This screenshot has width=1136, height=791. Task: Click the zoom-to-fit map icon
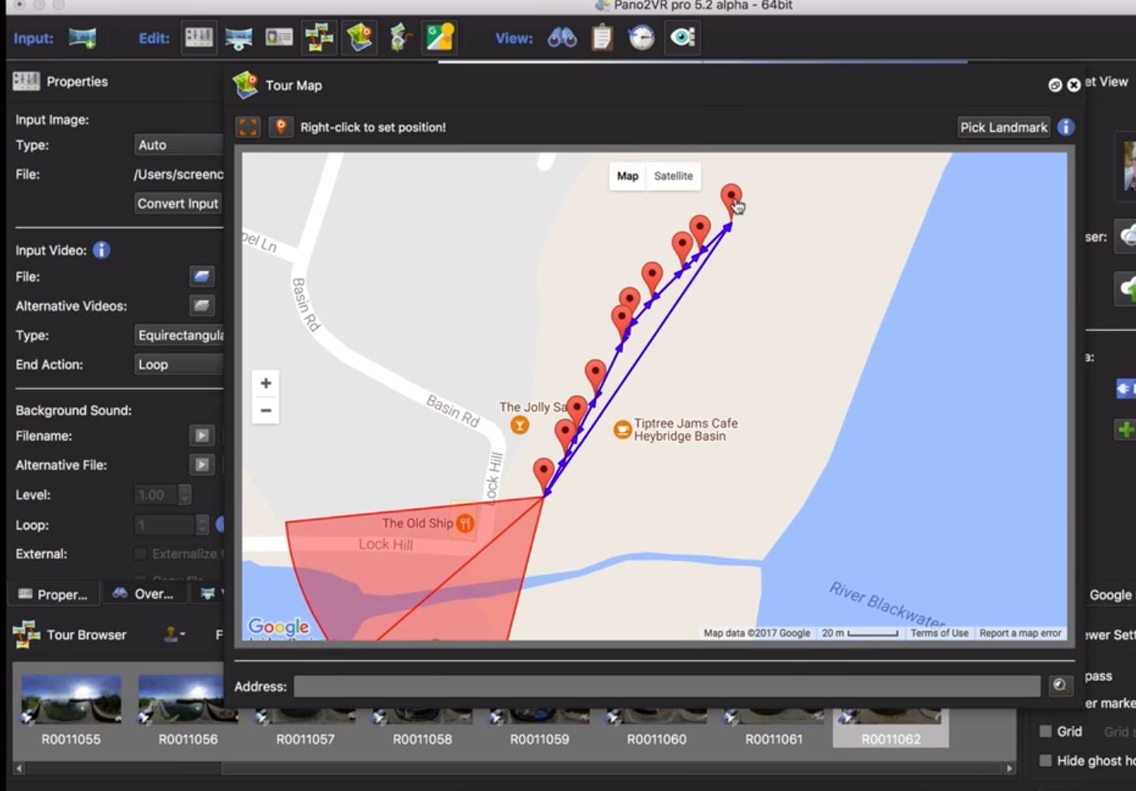click(248, 127)
